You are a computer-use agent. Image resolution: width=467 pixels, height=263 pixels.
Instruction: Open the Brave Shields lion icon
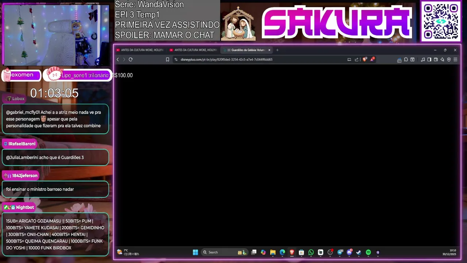pos(364,59)
